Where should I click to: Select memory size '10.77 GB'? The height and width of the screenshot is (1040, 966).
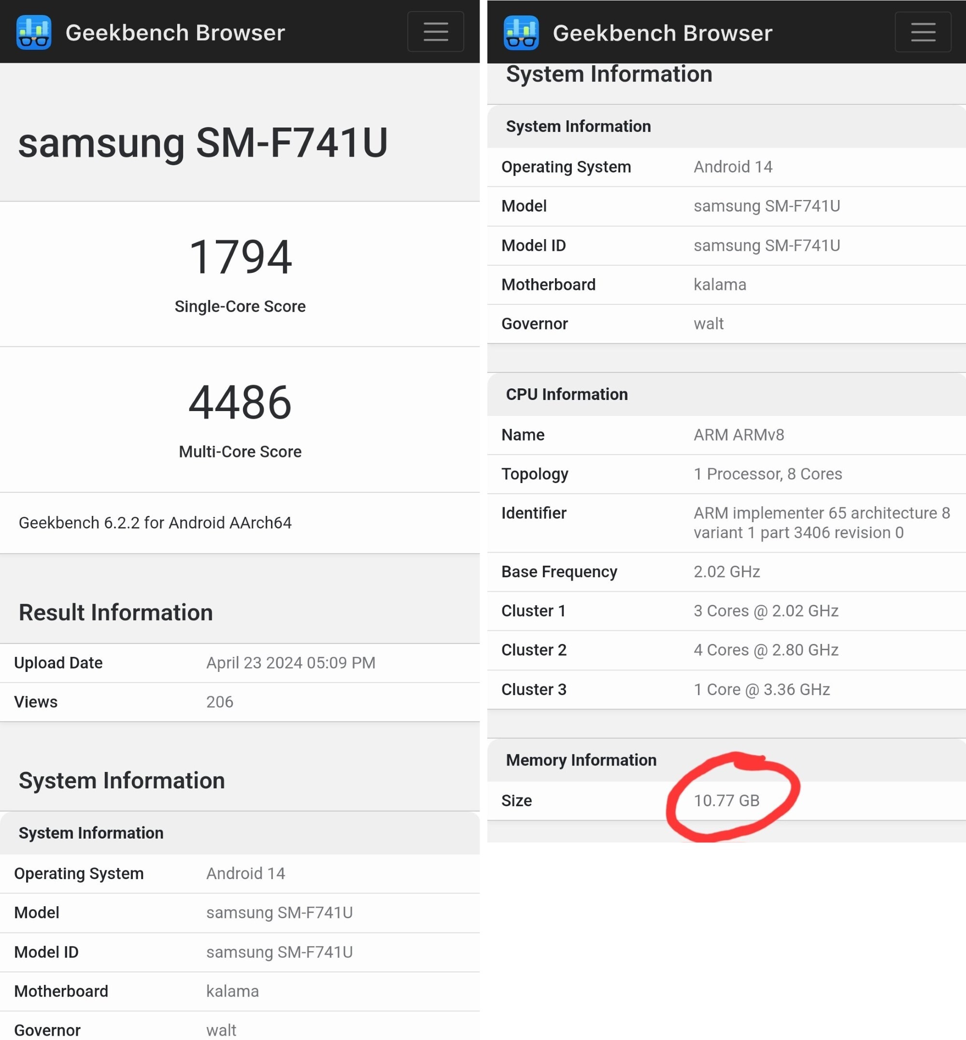pyautogui.click(x=726, y=801)
